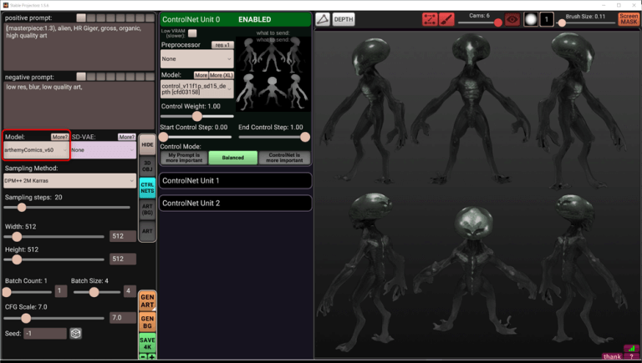Open the arthemyComics_v60 model dropdown
The width and height of the screenshot is (642, 363).
tap(36, 150)
